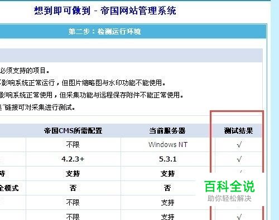
Task: Click '支持' in the row directly below current-server '否'
Action: click(168, 203)
